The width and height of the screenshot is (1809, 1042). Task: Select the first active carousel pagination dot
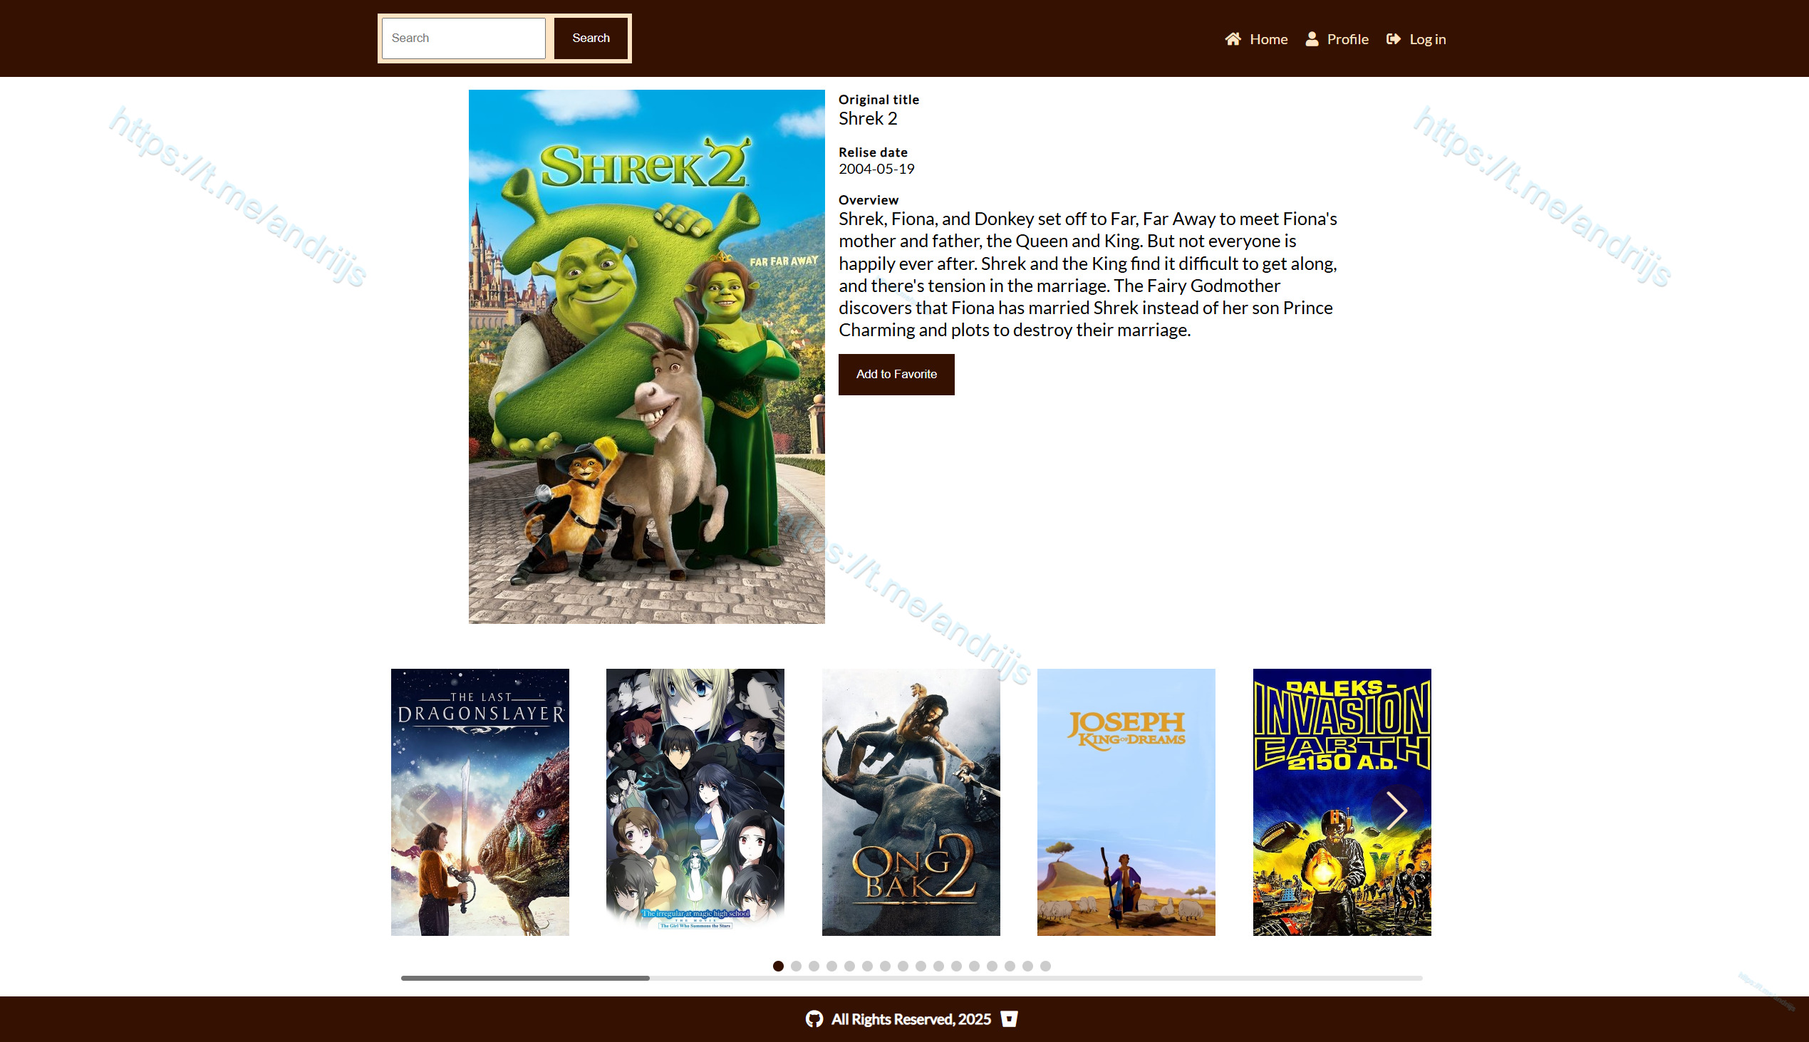point(778,966)
